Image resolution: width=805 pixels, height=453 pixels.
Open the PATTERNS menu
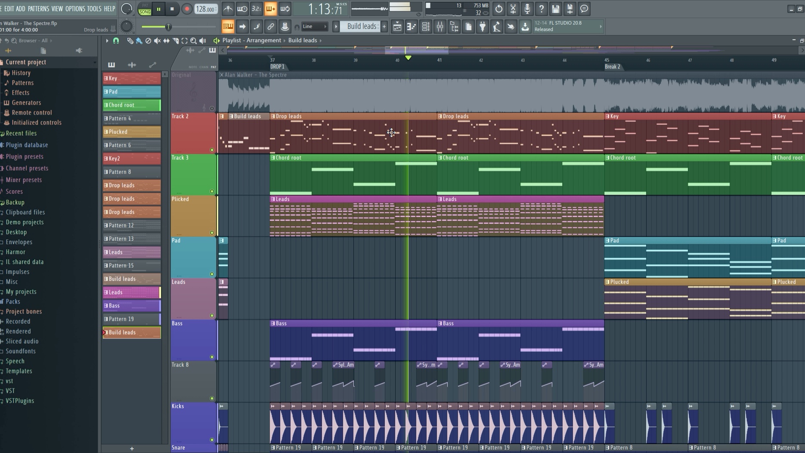[38, 9]
